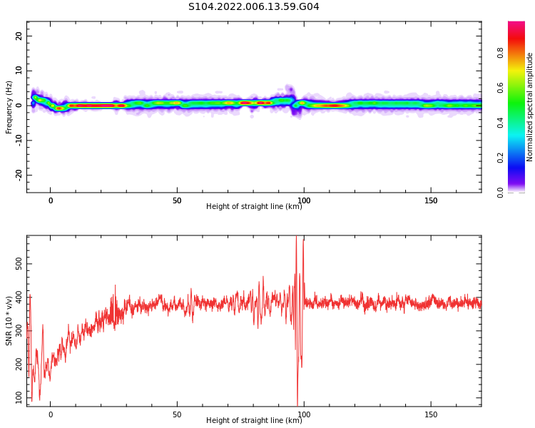Viewport: 535px width, 428px height.
Task: Click the 0.6 tick label on the colorbar
Action: point(500,88)
